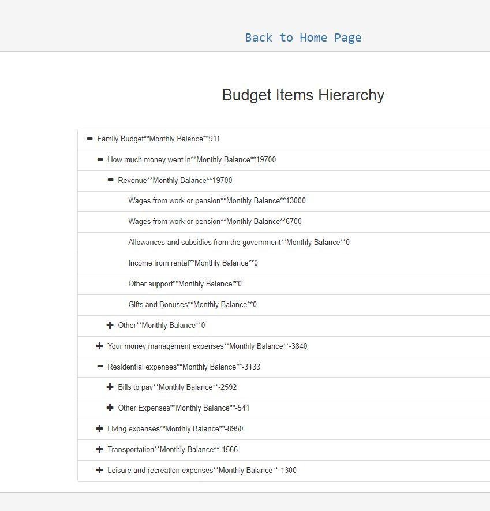Click the Budget Items Hierarchy heading

(303, 95)
